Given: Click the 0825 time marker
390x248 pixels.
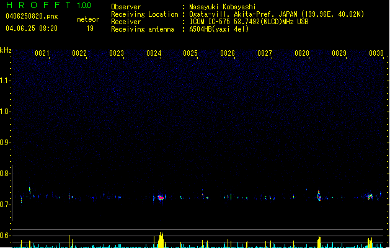Looking at the screenshot, I should (190, 53).
